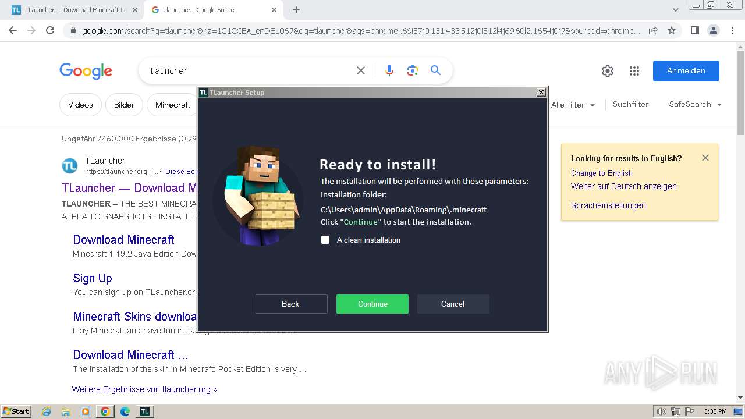Close the TLauncher Setup dialog
This screenshot has height=419, width=745.
point(541,92)
